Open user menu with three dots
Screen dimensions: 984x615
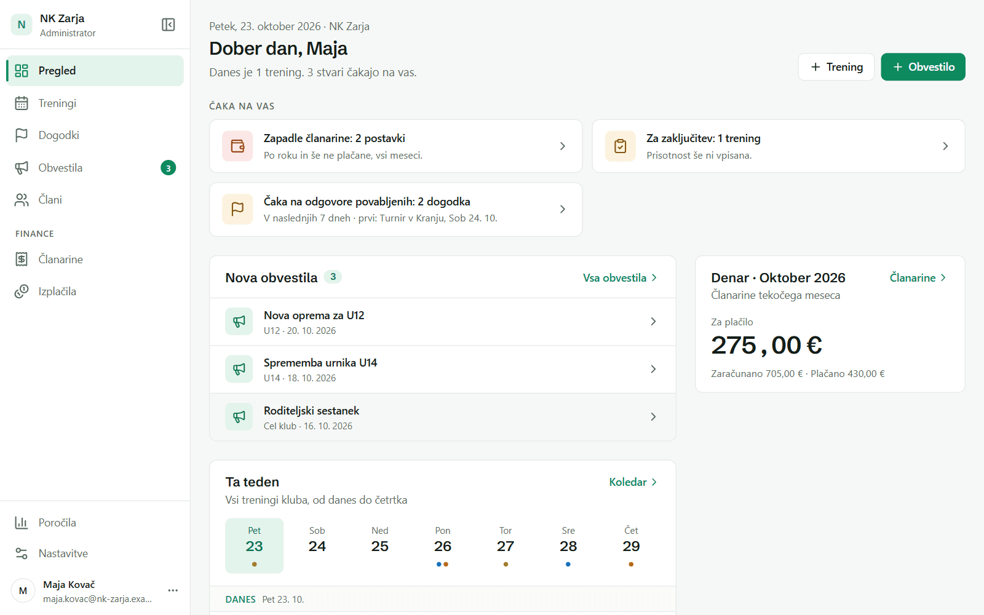[x=173, y=590]
